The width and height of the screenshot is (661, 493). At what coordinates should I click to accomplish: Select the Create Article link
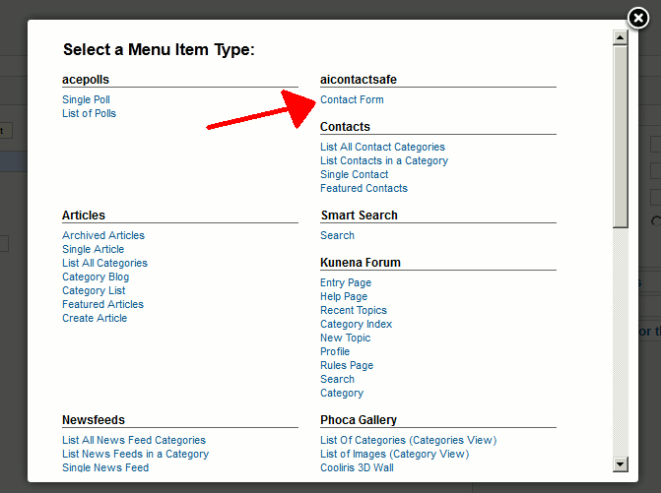[96, 319]
